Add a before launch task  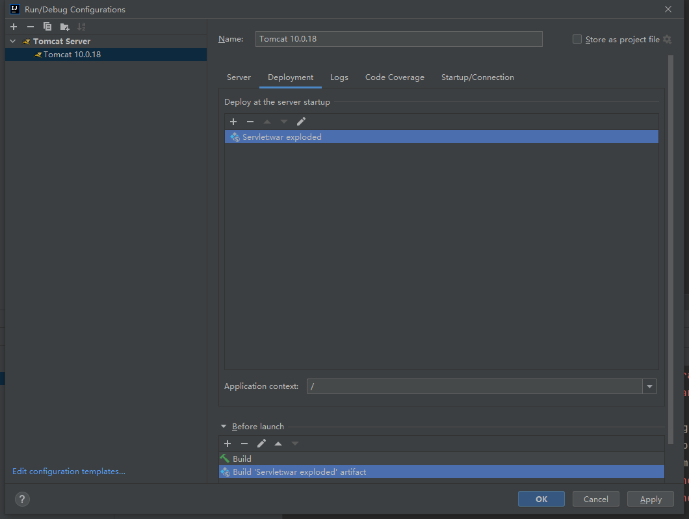227,444
